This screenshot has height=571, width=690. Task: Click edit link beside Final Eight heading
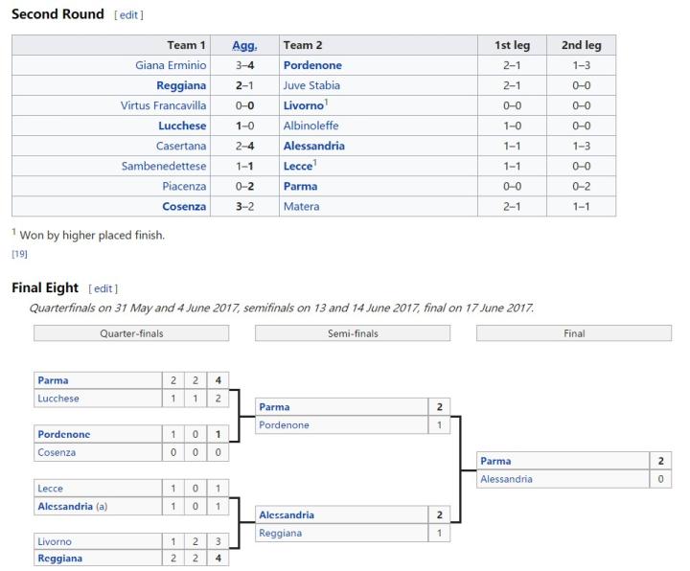(102, 288)
